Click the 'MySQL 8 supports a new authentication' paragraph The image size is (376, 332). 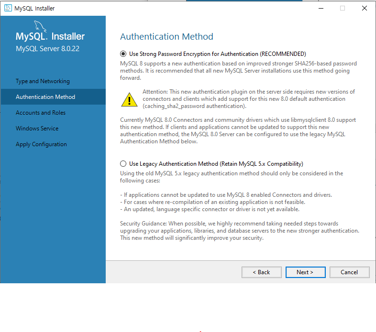pyautogui.click(x=238, y=71)
